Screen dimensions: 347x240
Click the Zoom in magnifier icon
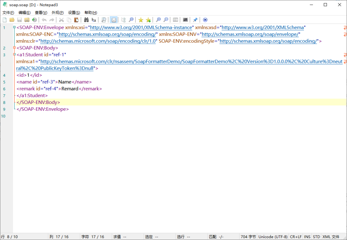[x=158, y=20]
